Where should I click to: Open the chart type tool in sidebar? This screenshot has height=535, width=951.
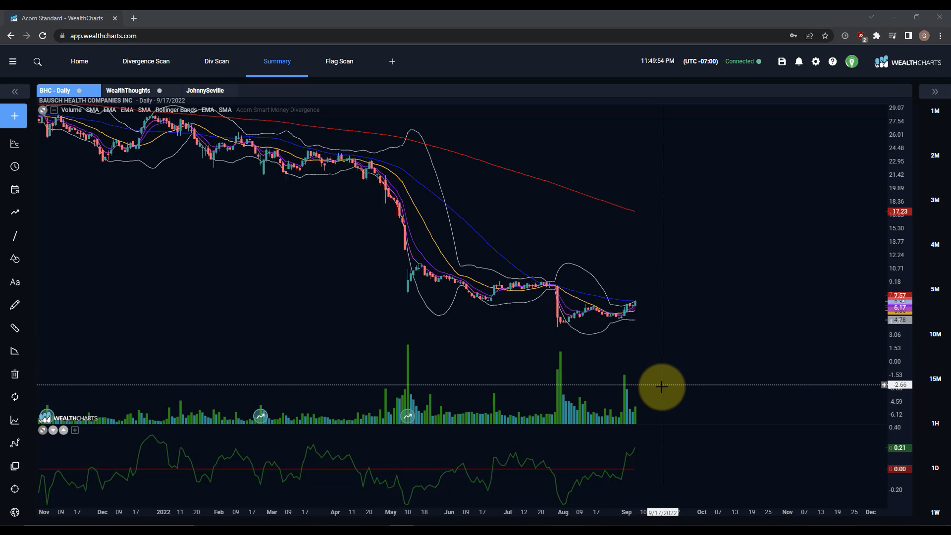pos(15,144)
